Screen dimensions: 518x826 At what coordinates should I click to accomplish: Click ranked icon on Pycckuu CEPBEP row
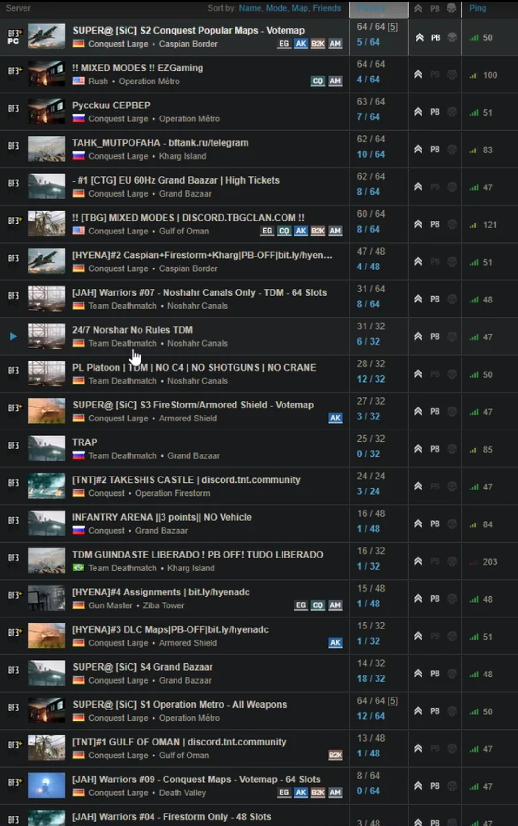pos(418,112)
